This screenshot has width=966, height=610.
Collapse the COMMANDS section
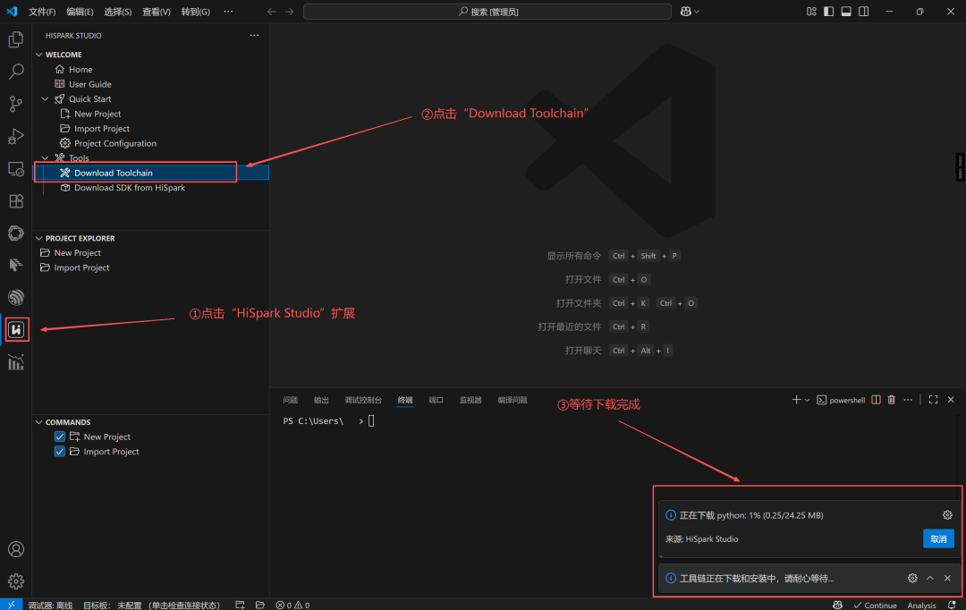coord(39,422)
